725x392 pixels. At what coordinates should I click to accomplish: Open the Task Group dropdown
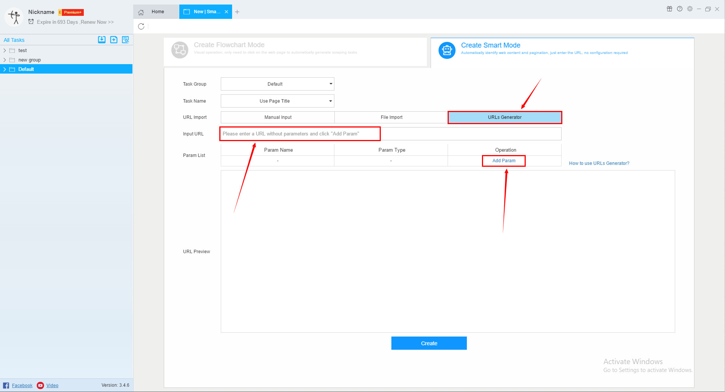(277, 84)
